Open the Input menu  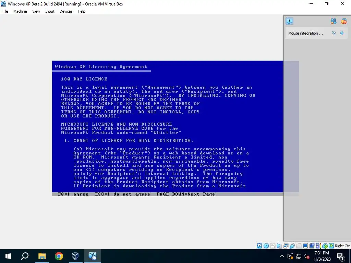[x=50, y=11]
